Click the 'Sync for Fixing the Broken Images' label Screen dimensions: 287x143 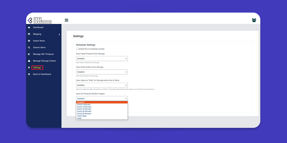[x=90, y=94]
